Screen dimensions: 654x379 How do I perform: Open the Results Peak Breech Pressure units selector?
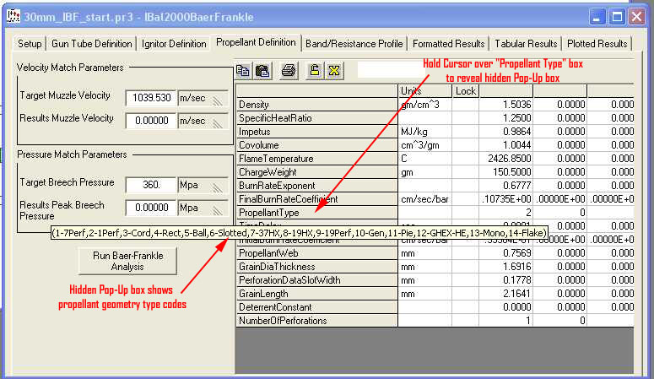click(x=203, y=208)
